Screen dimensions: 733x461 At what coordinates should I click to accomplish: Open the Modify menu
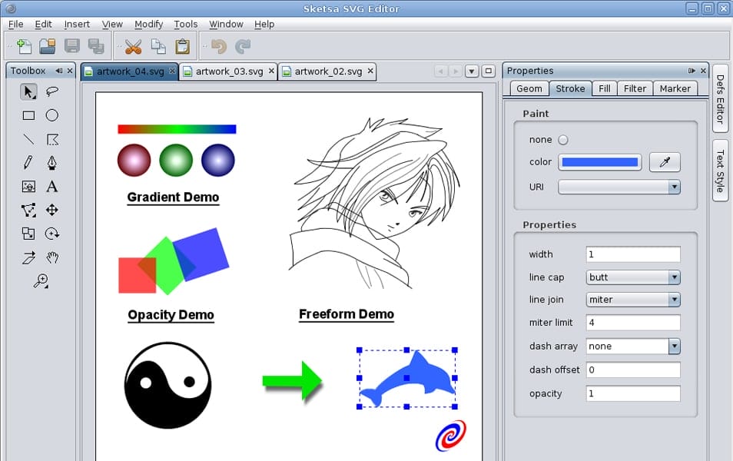point(148,24)
